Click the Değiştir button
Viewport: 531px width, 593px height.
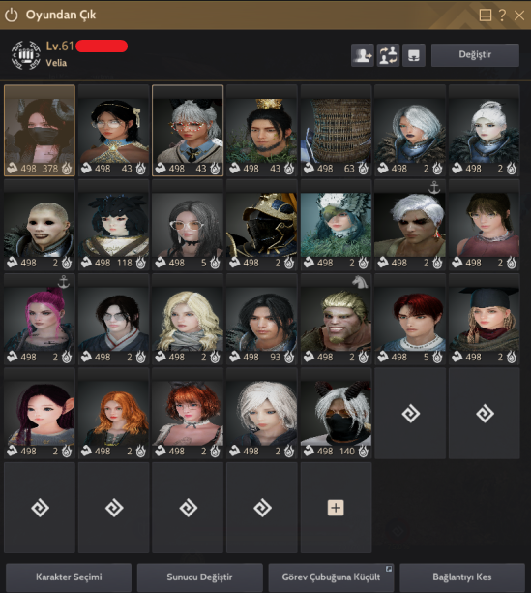click(475, 55)
